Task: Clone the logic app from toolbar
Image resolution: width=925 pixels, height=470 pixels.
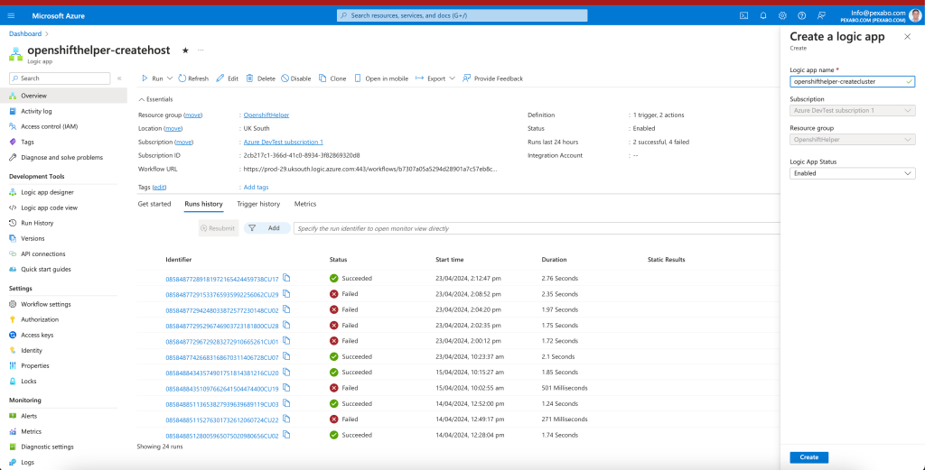Action: tap(332, 78)
